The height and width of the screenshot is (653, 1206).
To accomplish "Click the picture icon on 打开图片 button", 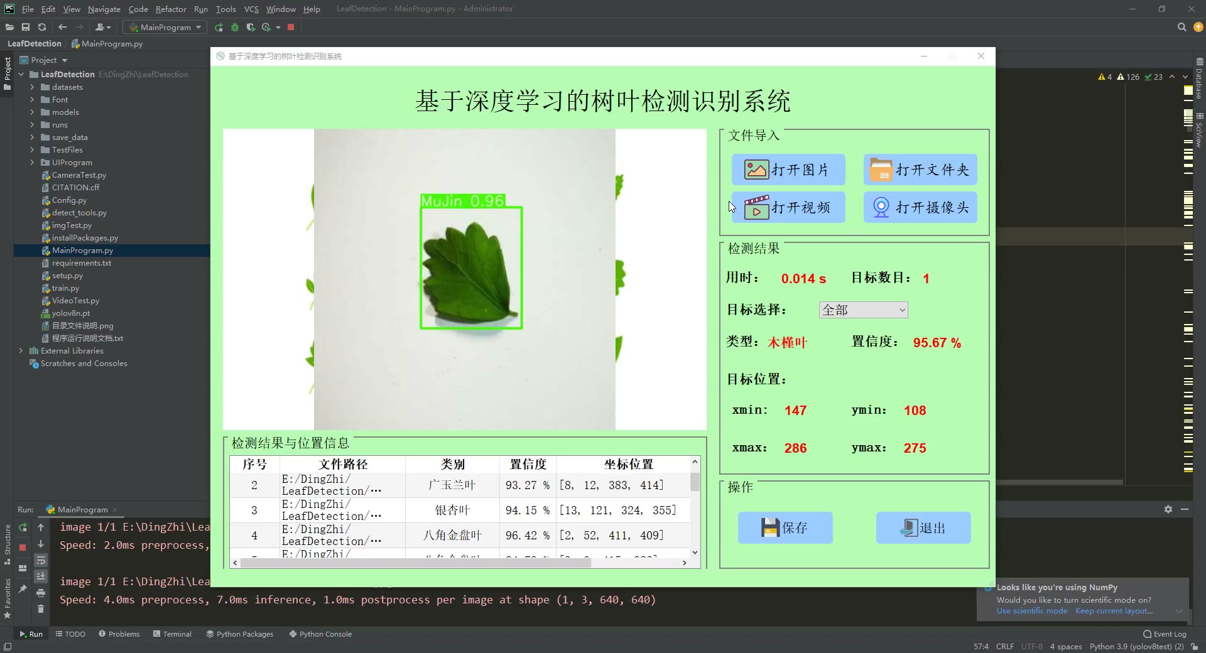I will [756, 169].
